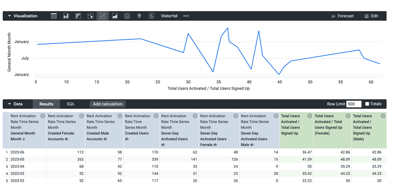Click value 141 in Seven Day Activated Users

click(x=194, y=159)
